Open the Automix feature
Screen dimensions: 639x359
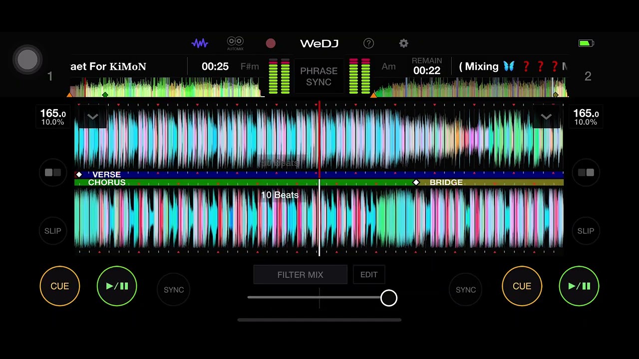click(x=235, y=43)
